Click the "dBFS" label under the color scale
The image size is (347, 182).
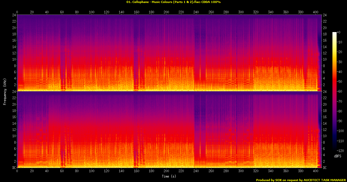[x=337, y=156]
